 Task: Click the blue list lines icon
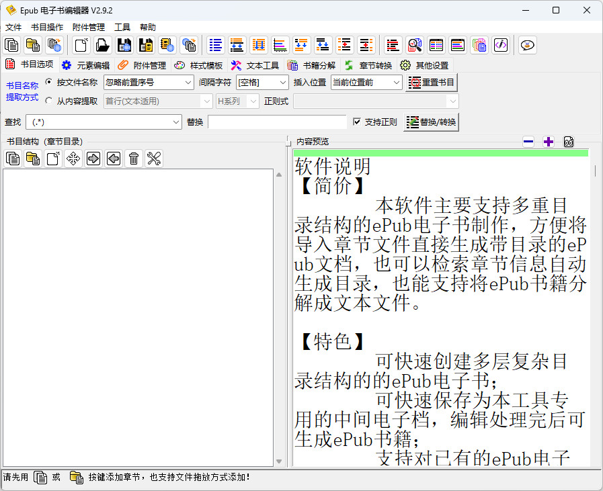(x=216, y=45)
